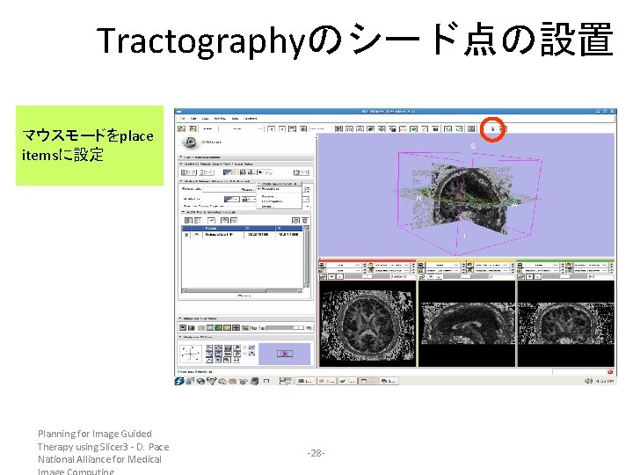
Task: Click the Redo toolbar icon
Action: 459,128
